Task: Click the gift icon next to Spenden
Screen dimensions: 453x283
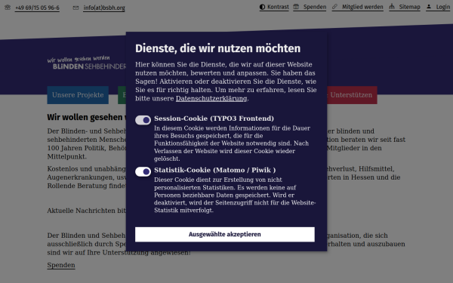Action: (296, 7)
